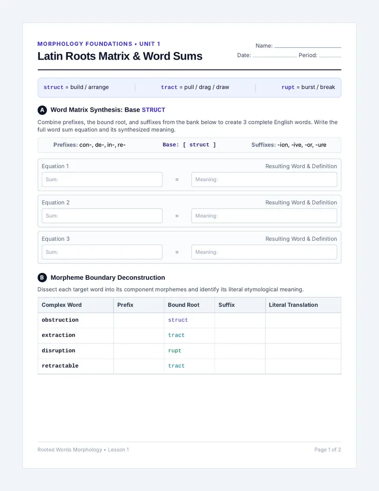The width and height of the screenshot is (379, 491).
Task: Click Equation 3 Meaning input field
Action: (x=264, y=252)
